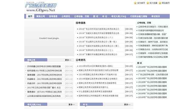Open 2018广东汕尾市公务员拟录公示（第一批）

pos(98,42)
